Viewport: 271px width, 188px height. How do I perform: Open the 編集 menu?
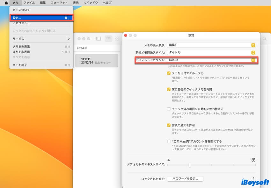[x=43, y=3]
